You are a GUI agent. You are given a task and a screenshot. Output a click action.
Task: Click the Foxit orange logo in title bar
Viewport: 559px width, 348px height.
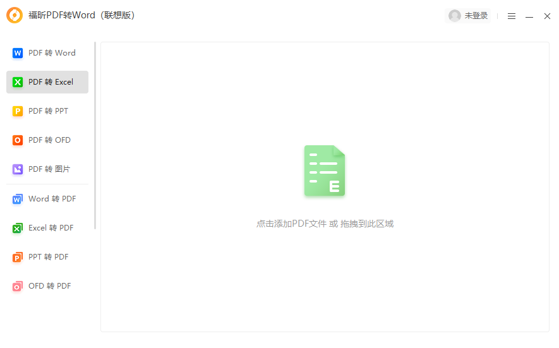tap(15, 15)
